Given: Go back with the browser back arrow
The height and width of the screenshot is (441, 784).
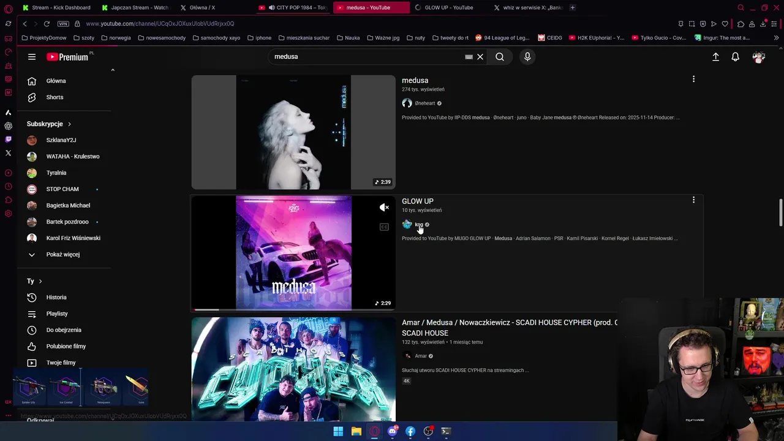Looking at the screenshot, I should pyautogui.click(x=24, y=24).
